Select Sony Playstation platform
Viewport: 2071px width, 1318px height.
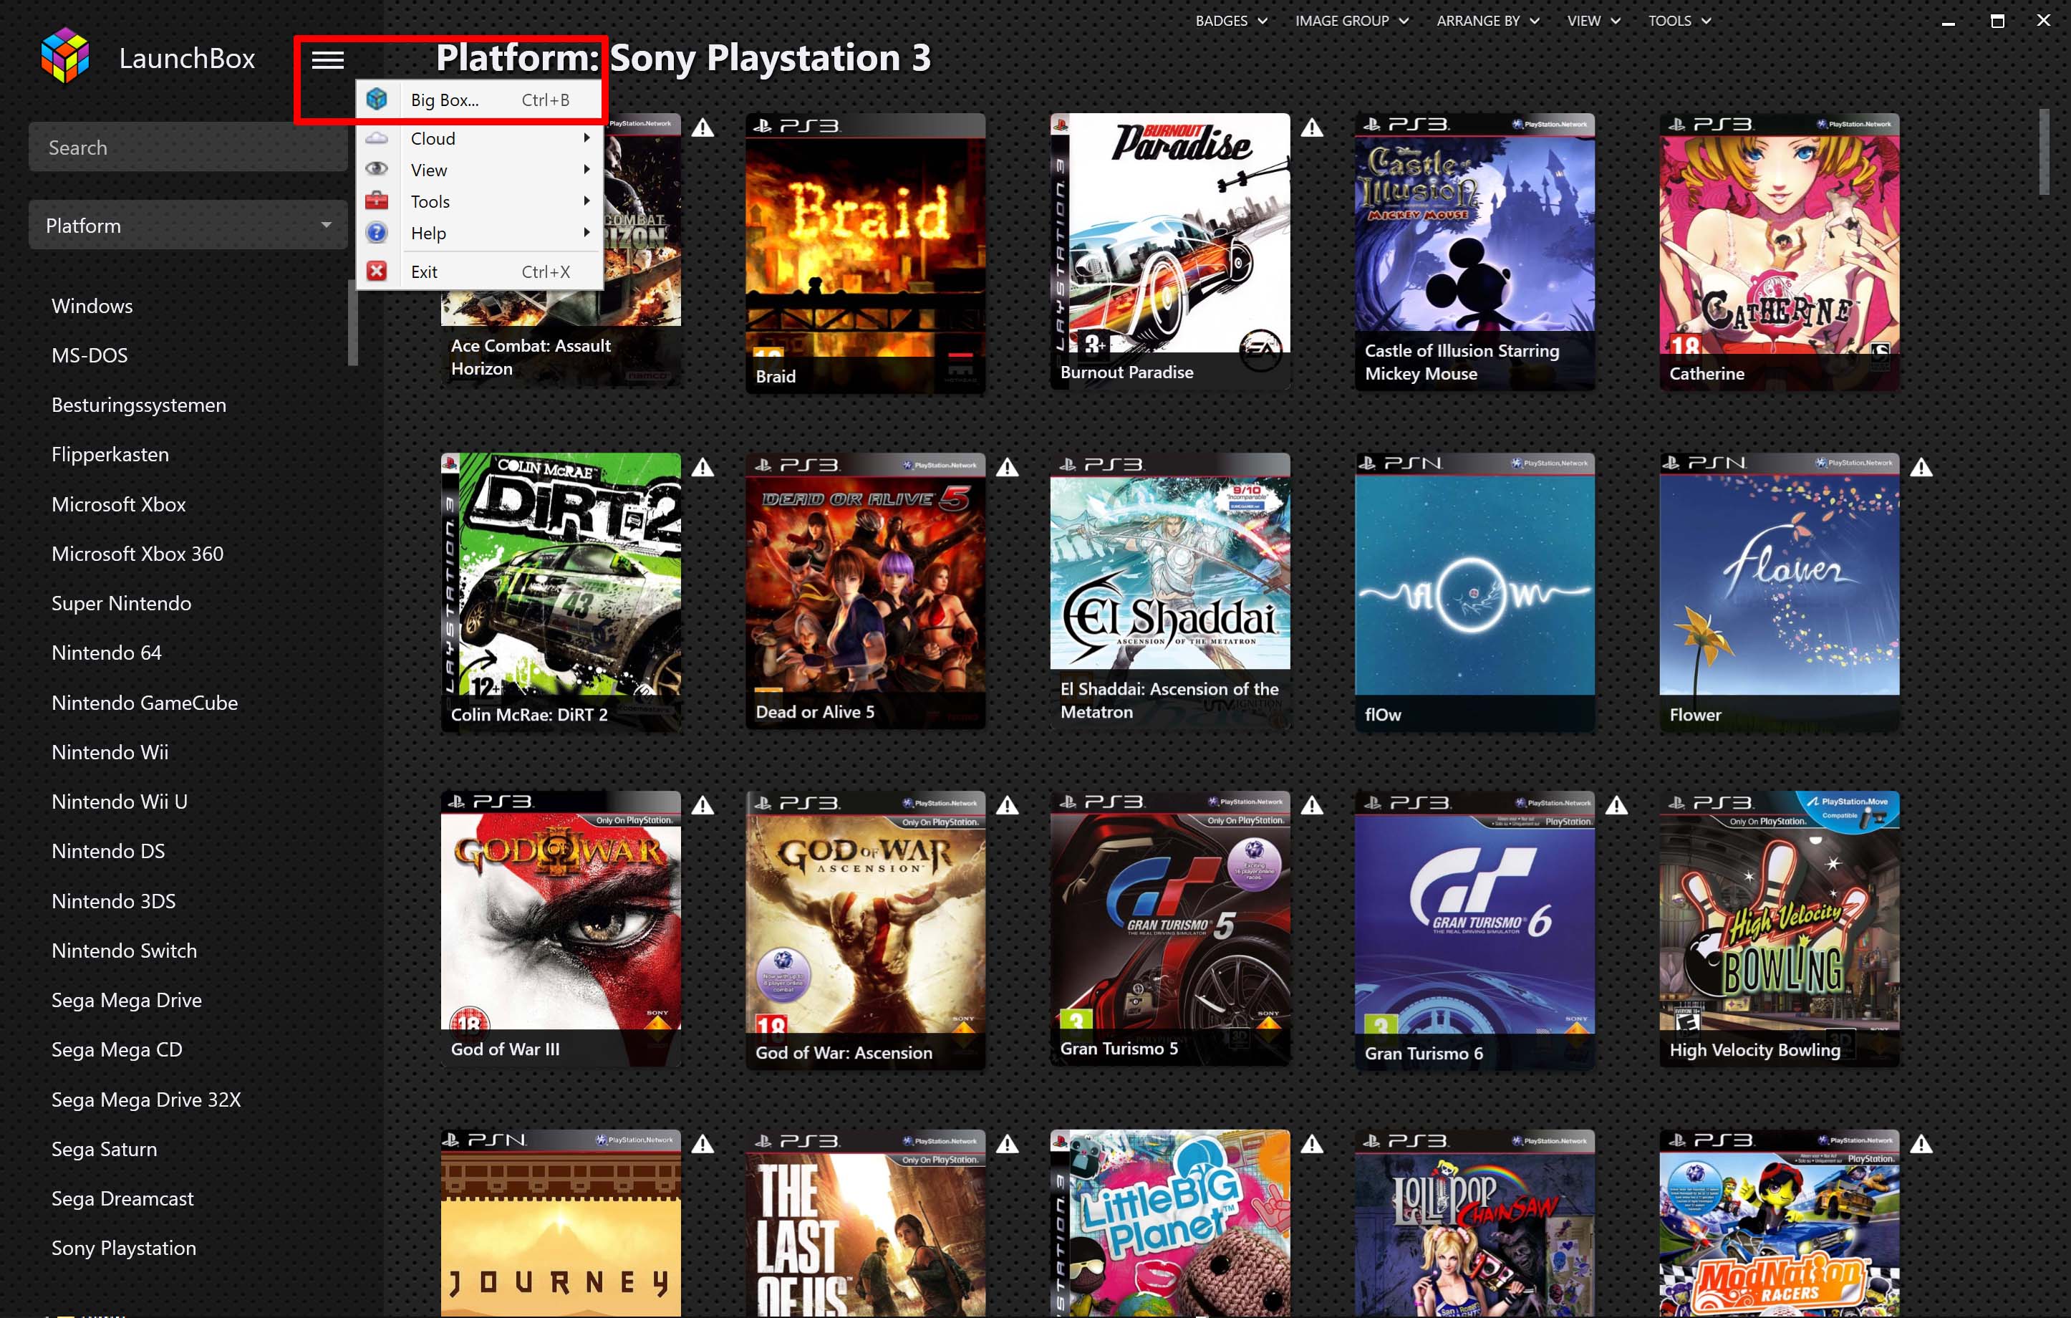click(124, 1249)
